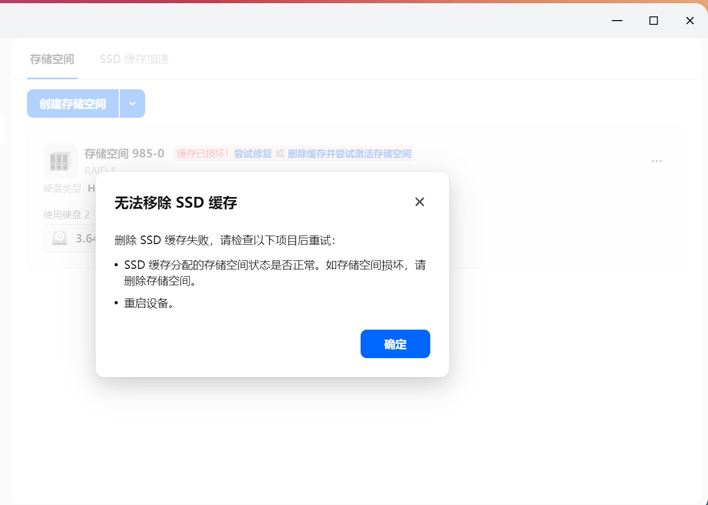
Task: Click the maximize window icon
Action: point(653,21)
